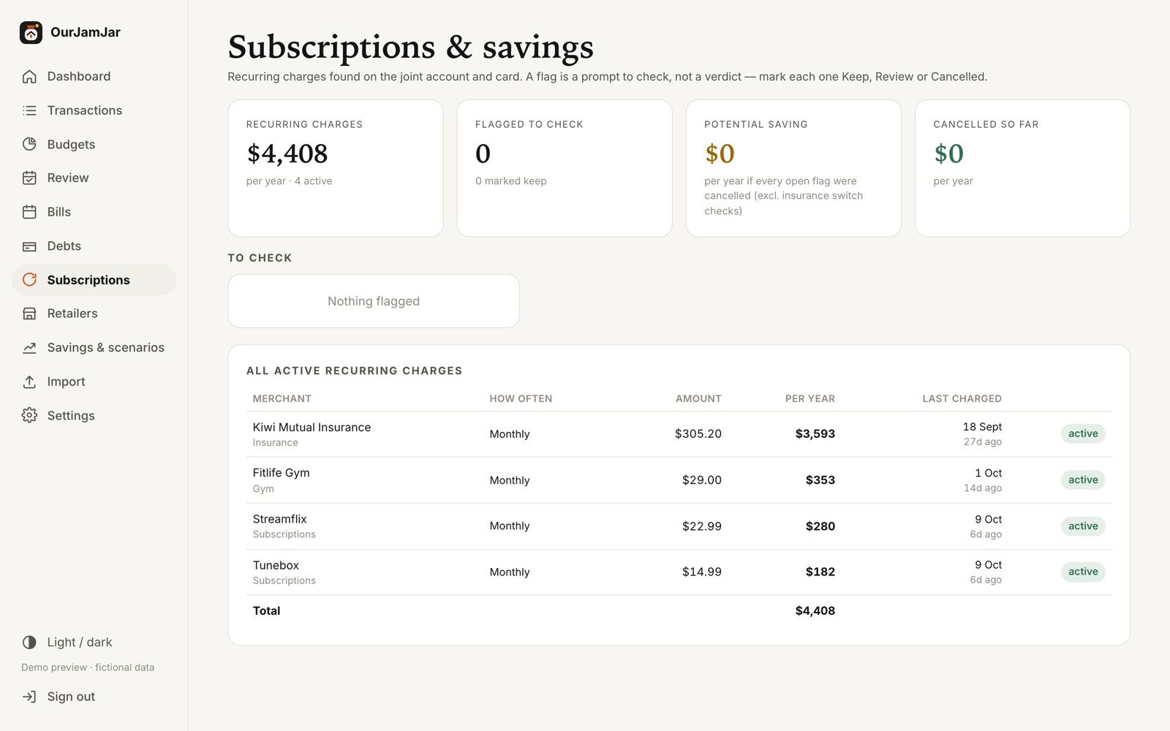Click the active badge for Tunebox
The height and width of the screenshot is (731, 1170).
1083,572
